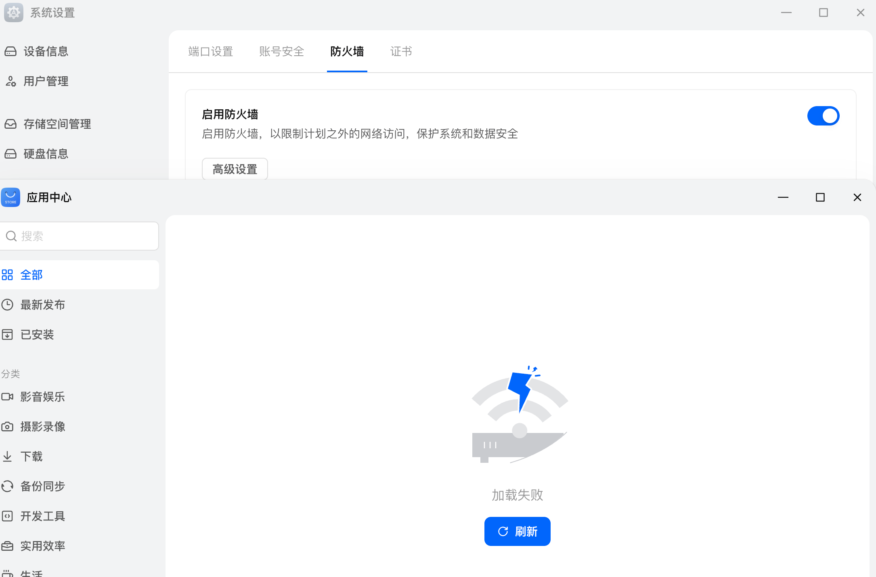The width and height of the screenshot is (876, 577).
Task: Select Storage Space Management entry
Action: (x=57, y=124)
